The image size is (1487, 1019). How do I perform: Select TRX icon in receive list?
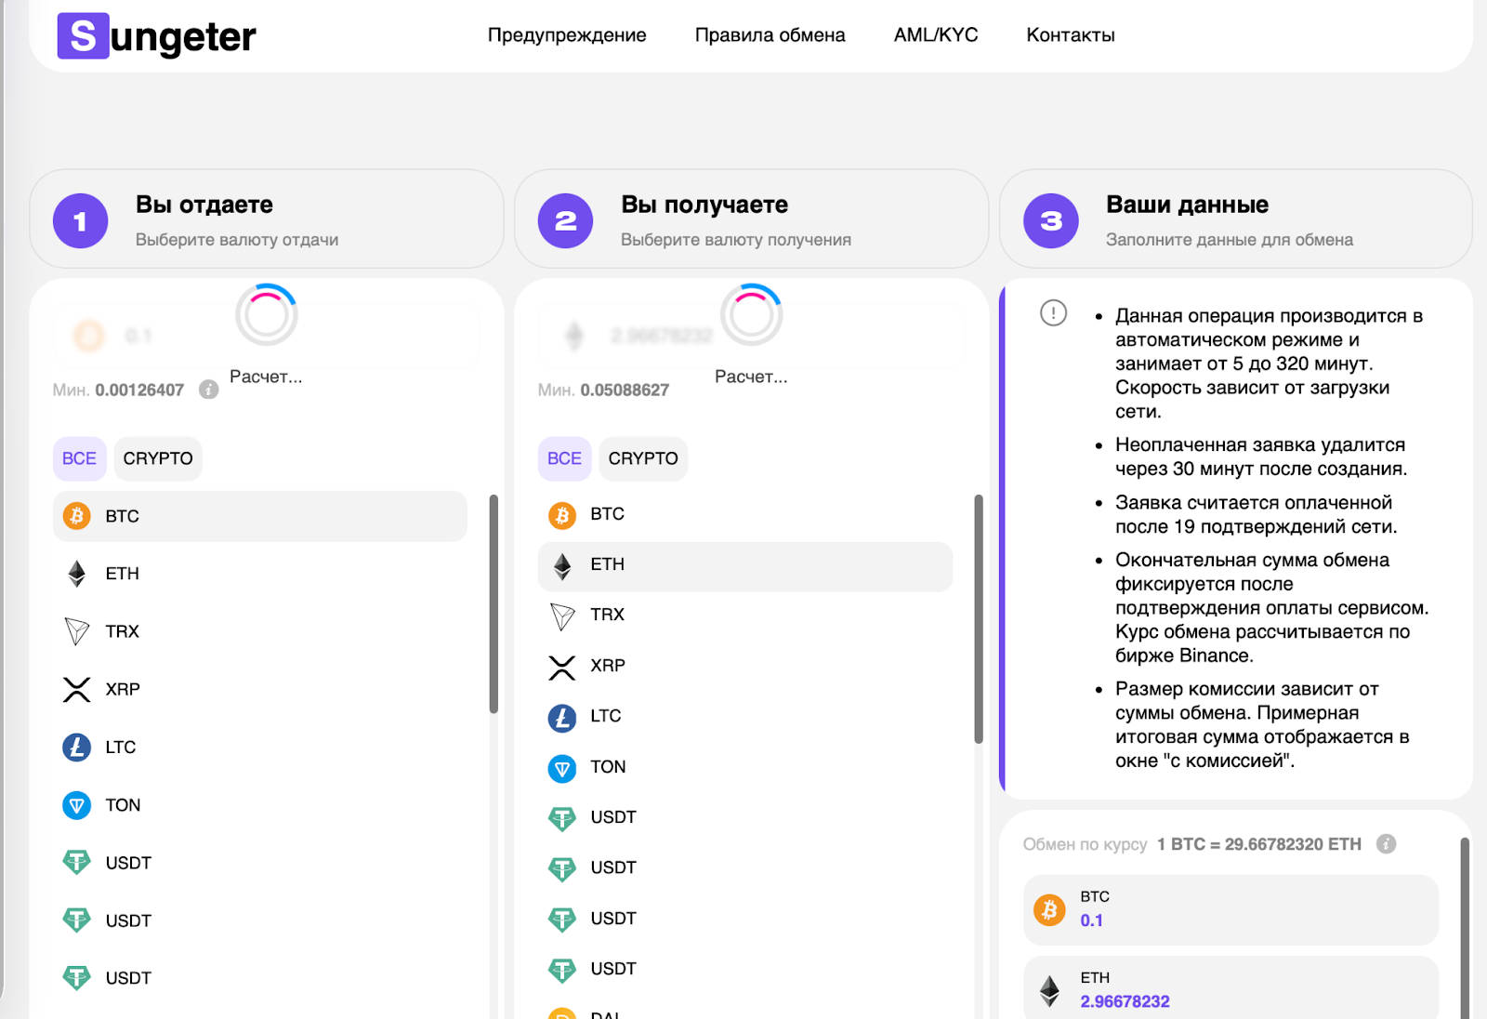562,615
